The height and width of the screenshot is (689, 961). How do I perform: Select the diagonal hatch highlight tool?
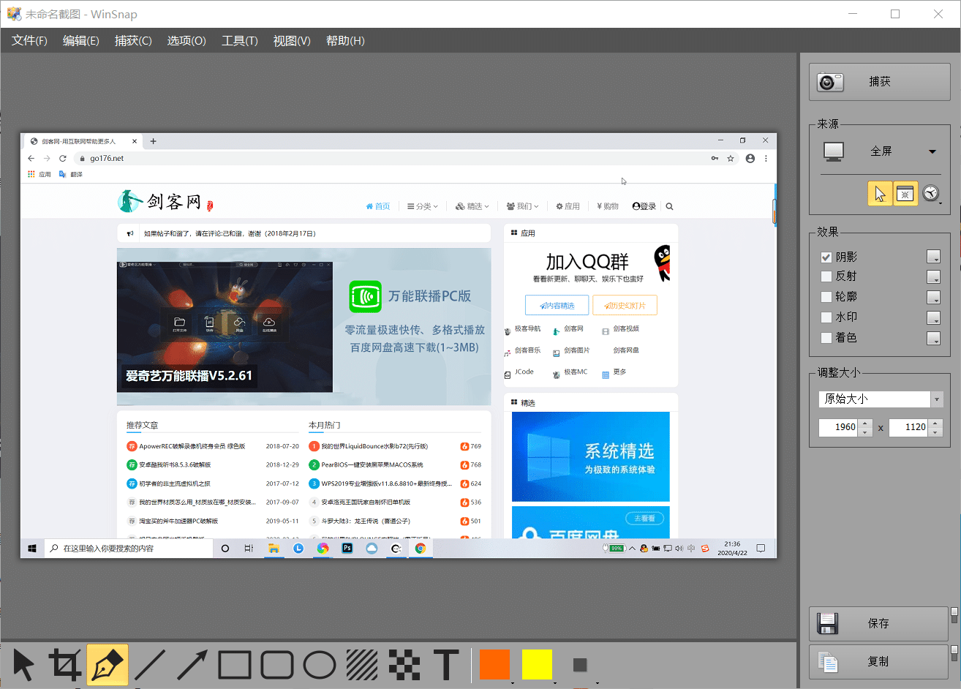(362, 665)
